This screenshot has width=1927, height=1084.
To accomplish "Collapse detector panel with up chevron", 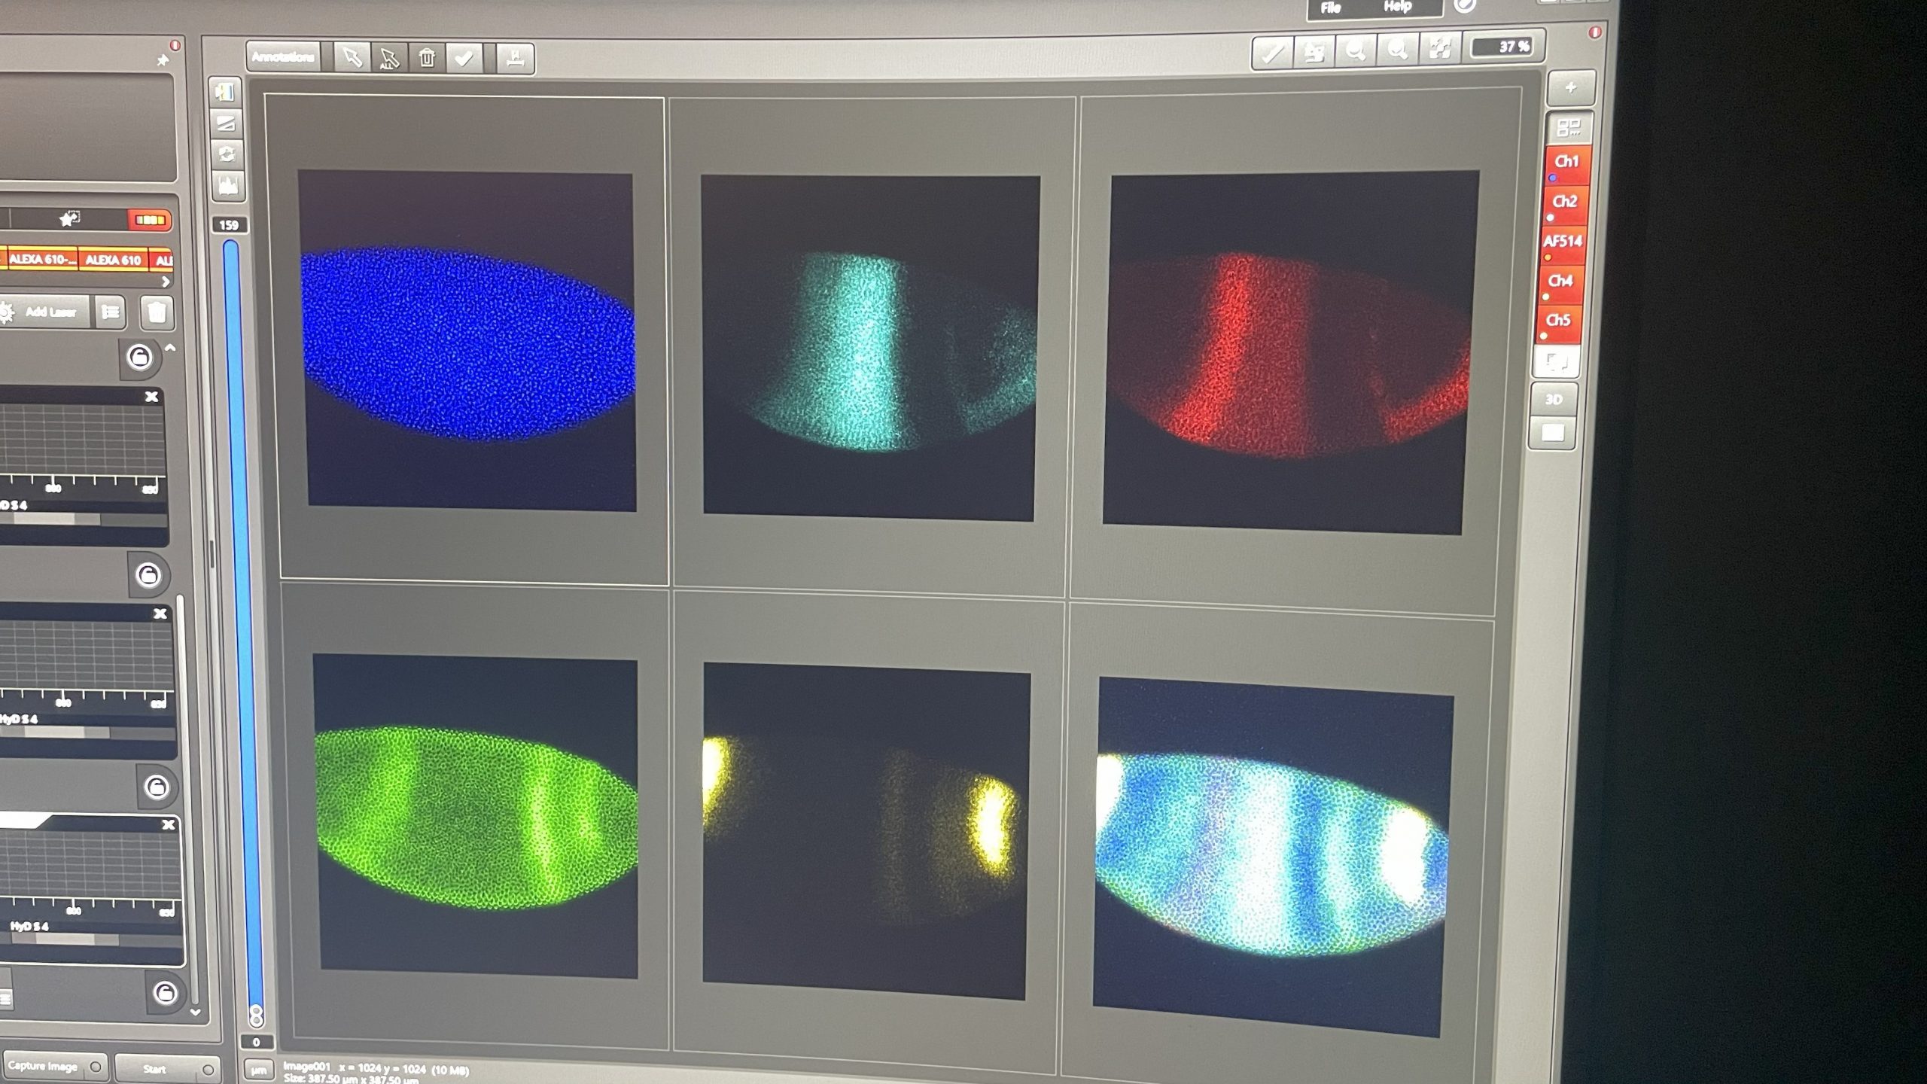I will [170, 348].
